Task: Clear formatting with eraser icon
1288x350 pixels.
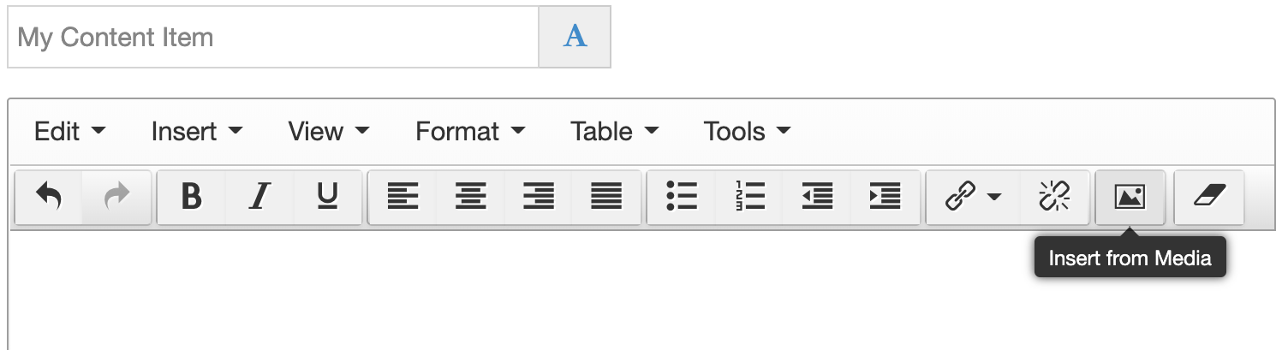Action: point(1209,198)
